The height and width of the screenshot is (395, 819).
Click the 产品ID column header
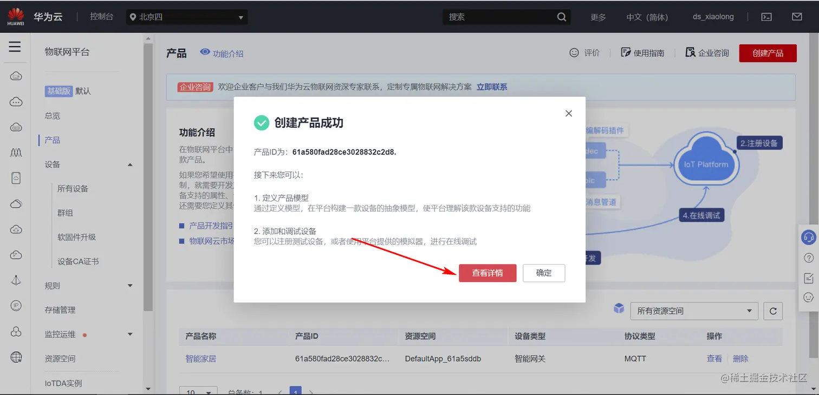point(307,336)
